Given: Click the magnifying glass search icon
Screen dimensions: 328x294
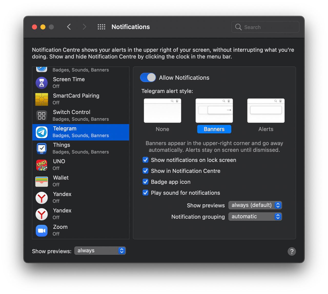Looking at the screenshot, I should 238,27.
